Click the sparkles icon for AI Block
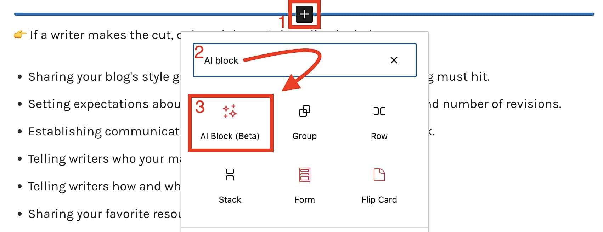The height and width of the screenshot is (232, 603). (x=229, y=111)
